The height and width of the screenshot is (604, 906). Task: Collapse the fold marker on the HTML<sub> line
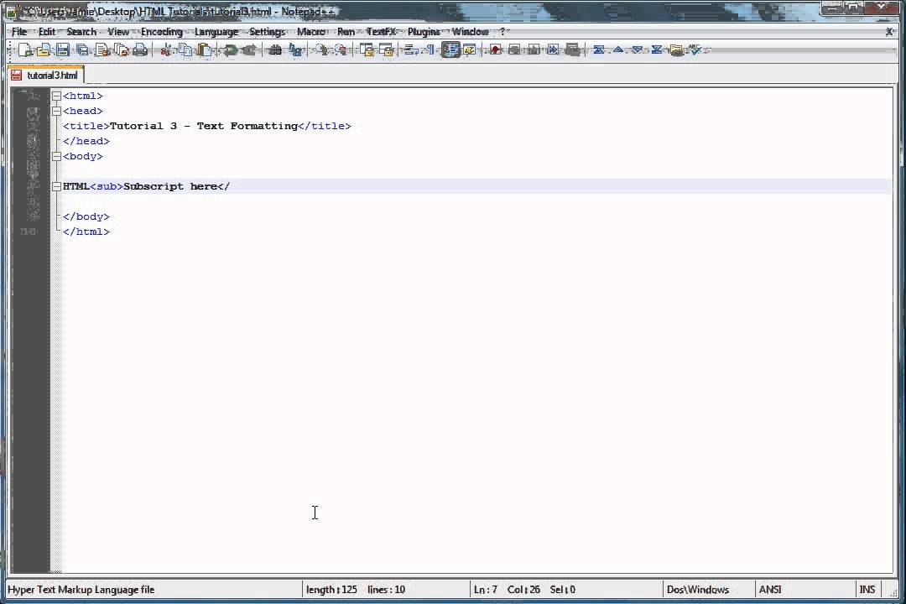point(57,187)
